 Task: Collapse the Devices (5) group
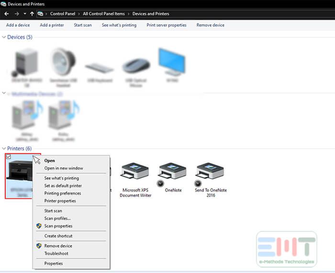pyautogui.click(x=4, y=37)
